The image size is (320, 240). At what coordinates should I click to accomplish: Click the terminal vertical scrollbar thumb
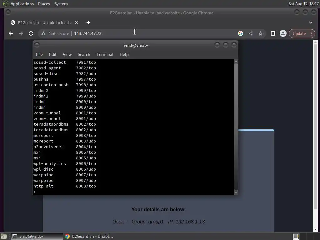[236, 127]
